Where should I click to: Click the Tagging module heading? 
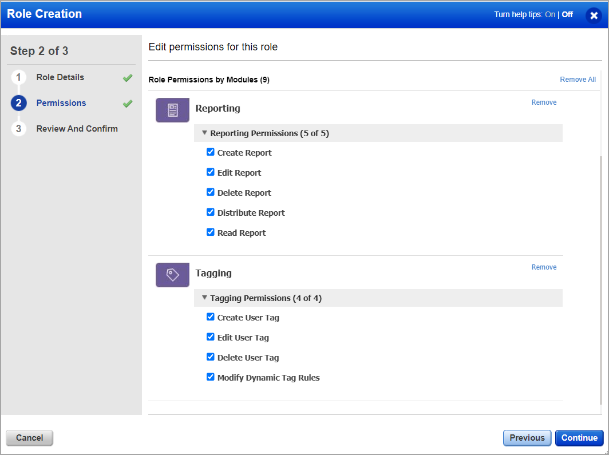coord(213,274)
